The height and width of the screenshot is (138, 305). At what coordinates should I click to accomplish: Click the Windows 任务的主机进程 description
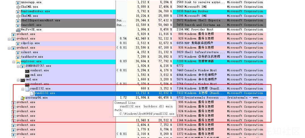pyautogui.click(x=202, y=57)
